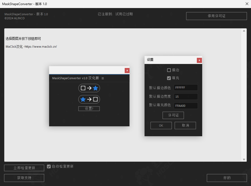Image resolution: width=251 pixels, height=186 pixels.
Task: Click the 试用已过期 registration status text
Action: [x=124, y=14]
